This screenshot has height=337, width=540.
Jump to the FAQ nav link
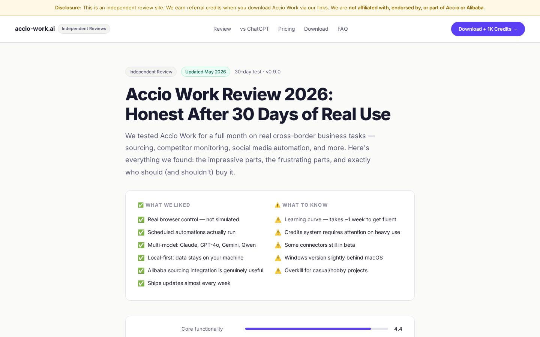tap(343, 29)
